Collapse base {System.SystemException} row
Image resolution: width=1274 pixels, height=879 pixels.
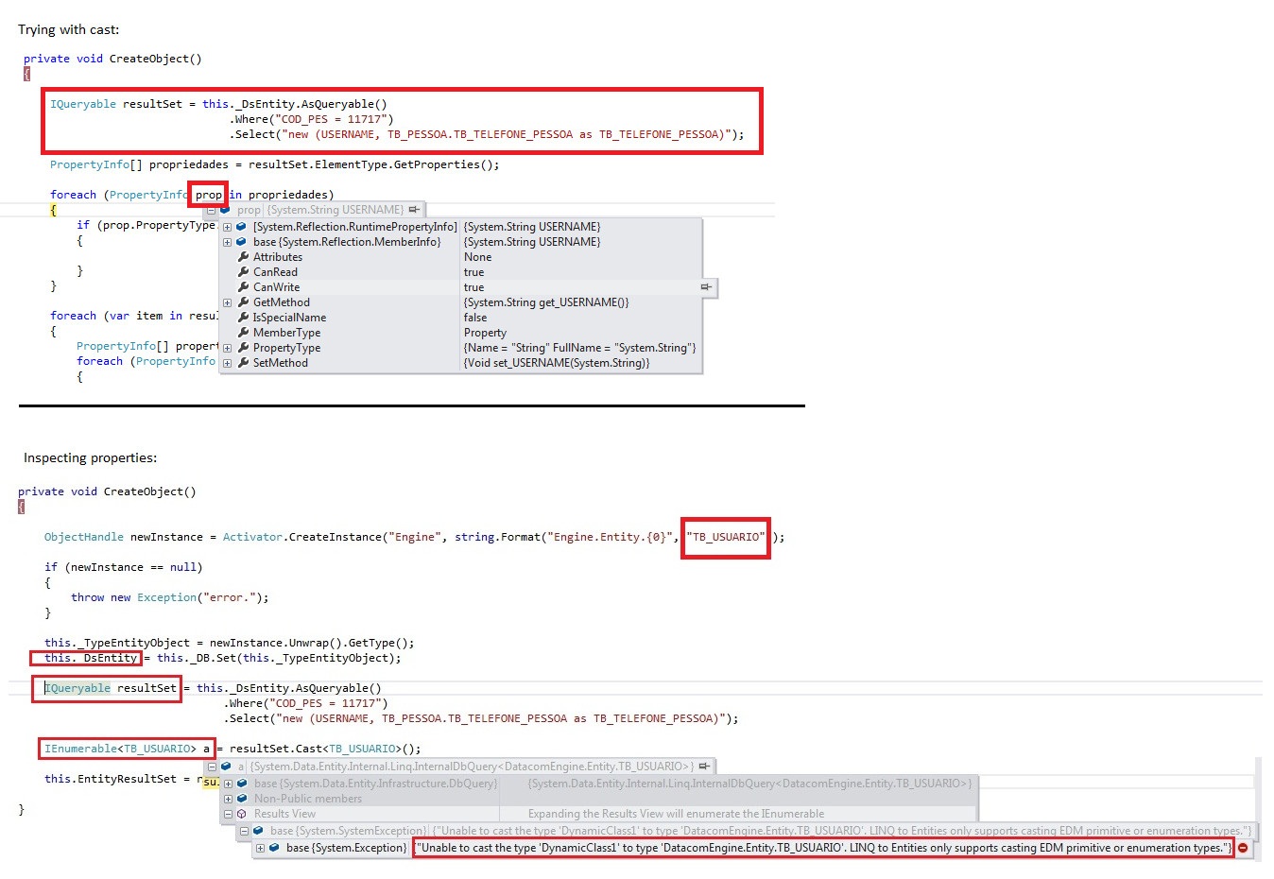pos(244,831)
